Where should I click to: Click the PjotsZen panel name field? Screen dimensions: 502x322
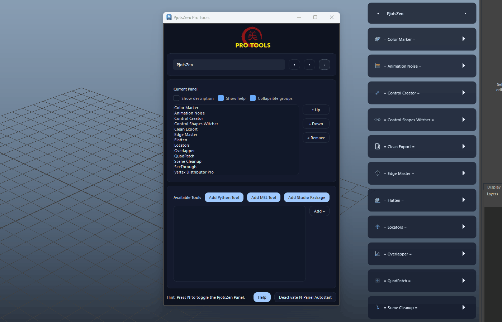pos(229,65)
